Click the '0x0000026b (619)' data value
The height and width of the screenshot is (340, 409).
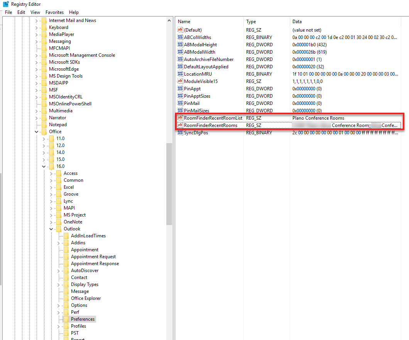pyautogui.click(x=309, y=52)
